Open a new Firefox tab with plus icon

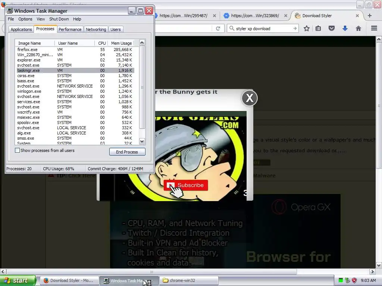(370, 16)
